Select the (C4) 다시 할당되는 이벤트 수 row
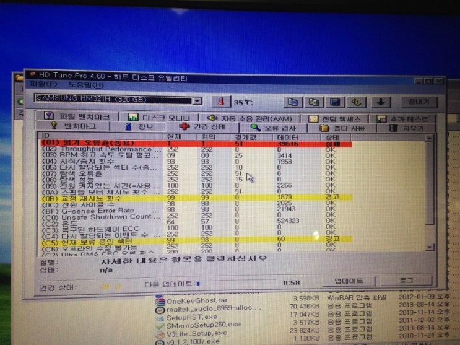Screen dimensions: 460x345 tap(196, 234)
